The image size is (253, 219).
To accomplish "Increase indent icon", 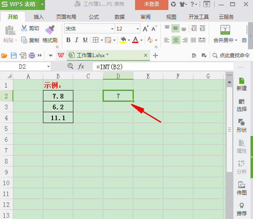I will tap(202, 28).
